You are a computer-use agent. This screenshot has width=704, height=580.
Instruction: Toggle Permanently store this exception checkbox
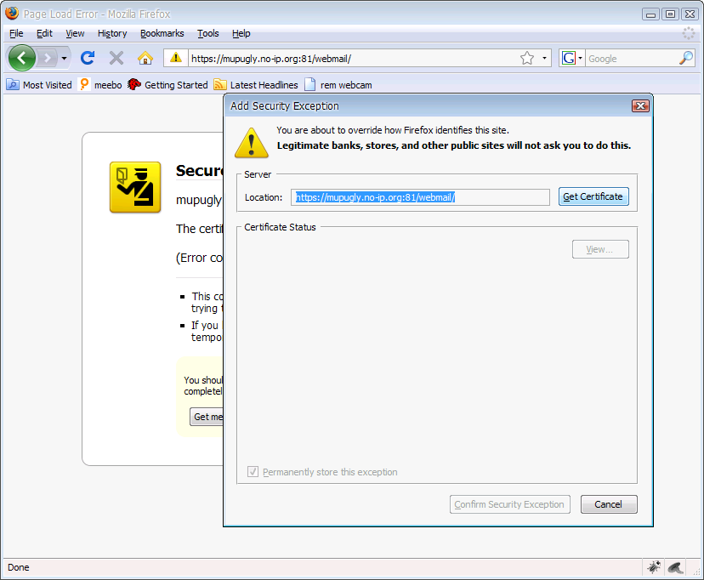coord(253,472)
